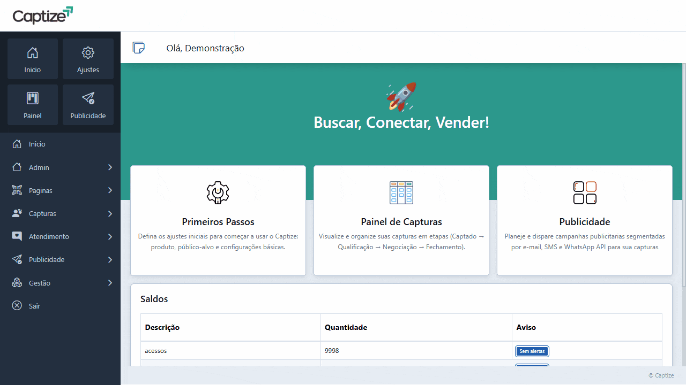This screenshot has width=686, height=385.
Task: Select the Painel kanban board icon
Action: click(x=33, y=98)
